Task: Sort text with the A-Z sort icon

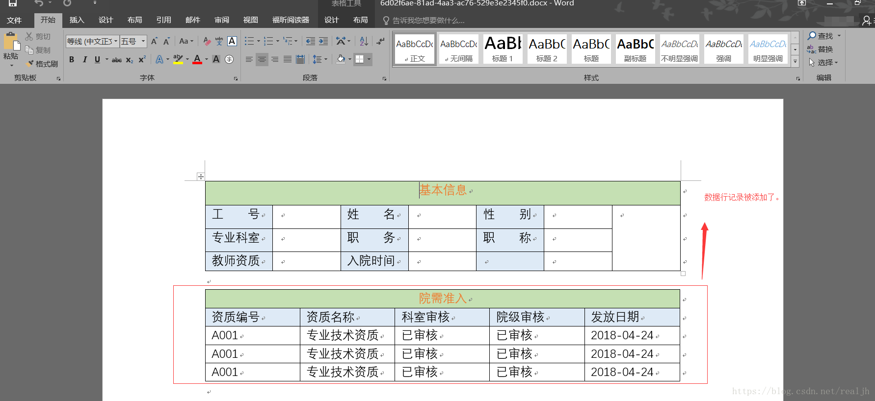Action: (364, 41)
